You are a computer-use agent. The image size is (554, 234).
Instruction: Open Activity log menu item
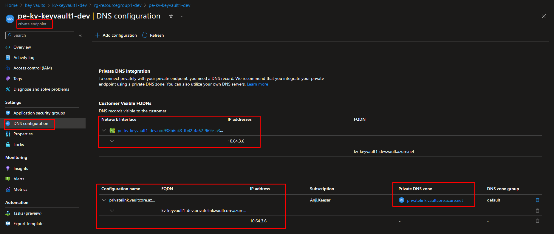tap(24, 58)
